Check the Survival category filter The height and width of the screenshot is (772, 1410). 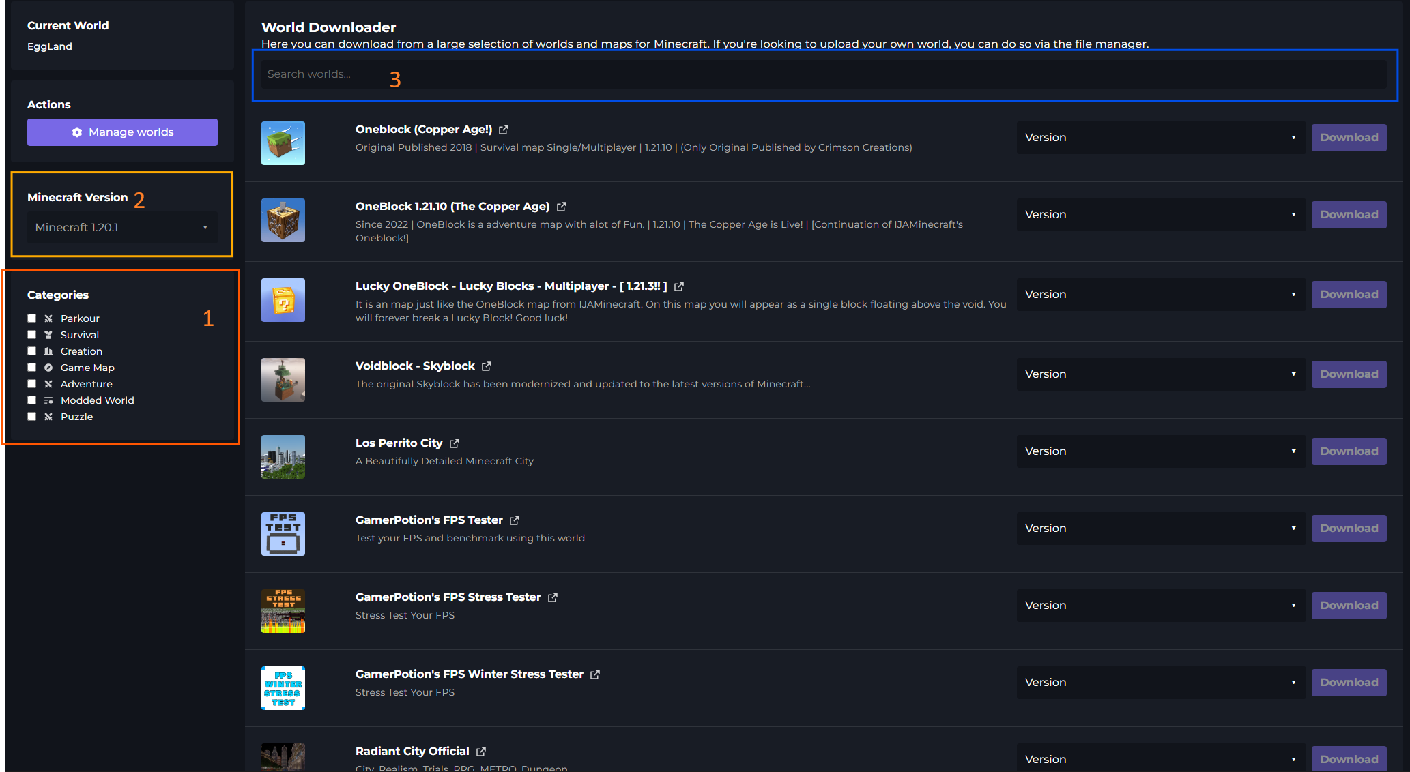coord(31,335)
